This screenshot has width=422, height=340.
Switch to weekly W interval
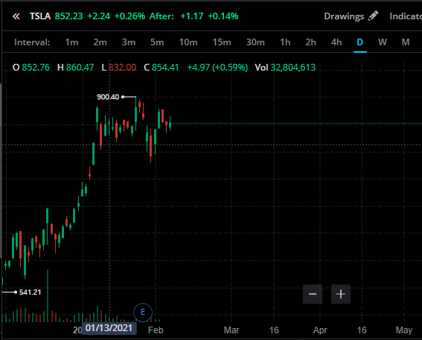[x=383, y=42]
